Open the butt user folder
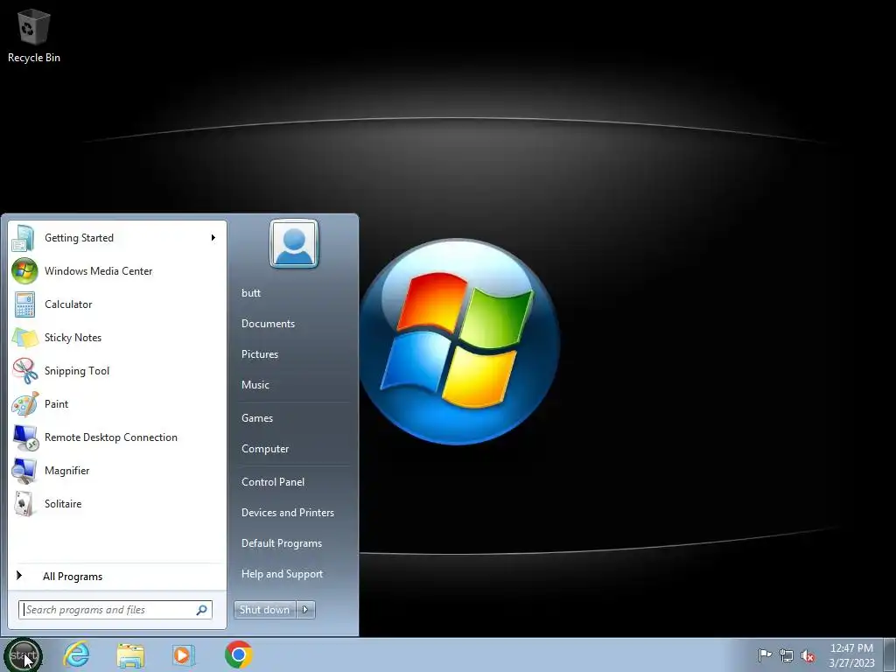Image resolution: width=896 pixels, height=672 pixels. click(x=251, y=293)
